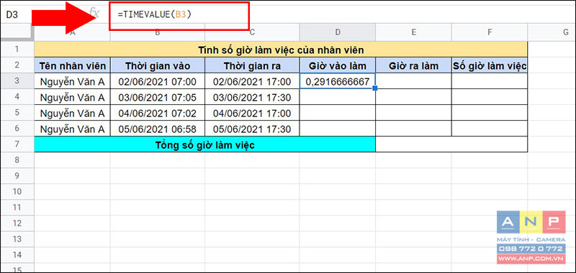Select row 8 header

[17, 160]
